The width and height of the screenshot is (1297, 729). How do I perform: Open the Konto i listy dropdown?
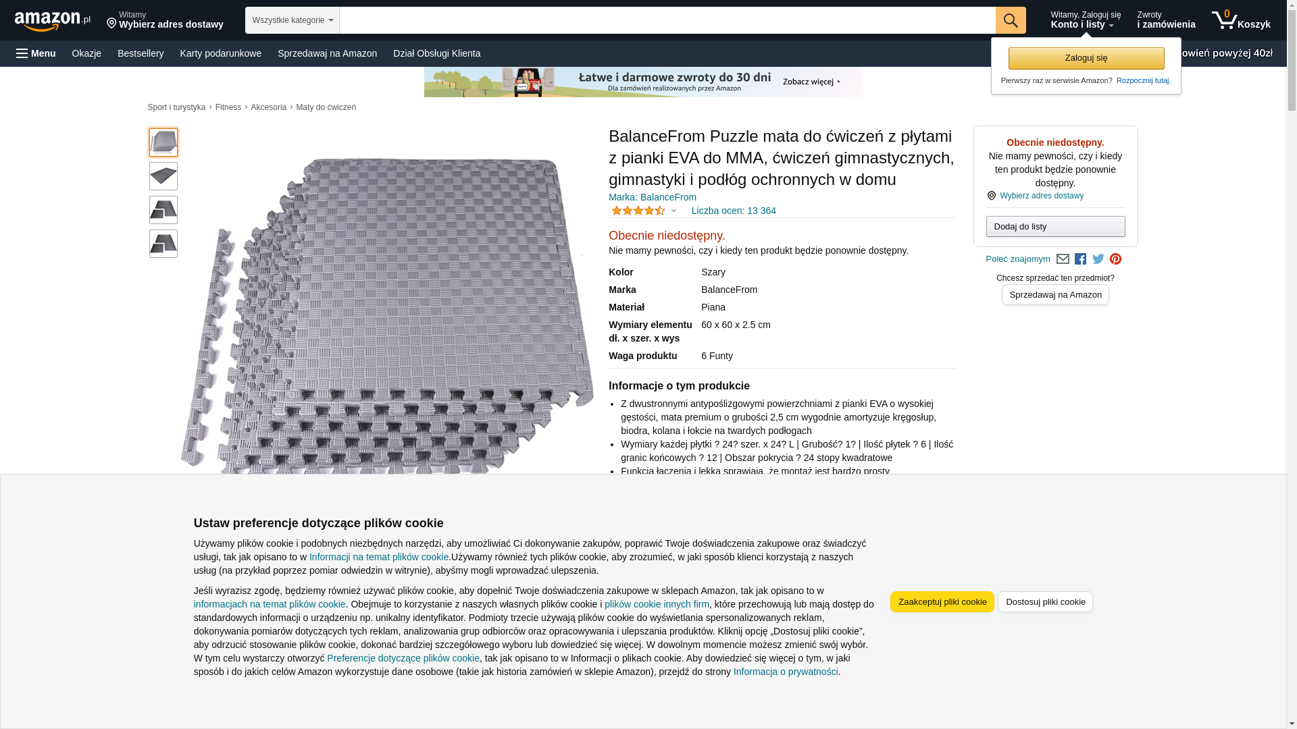point(1086,20)
